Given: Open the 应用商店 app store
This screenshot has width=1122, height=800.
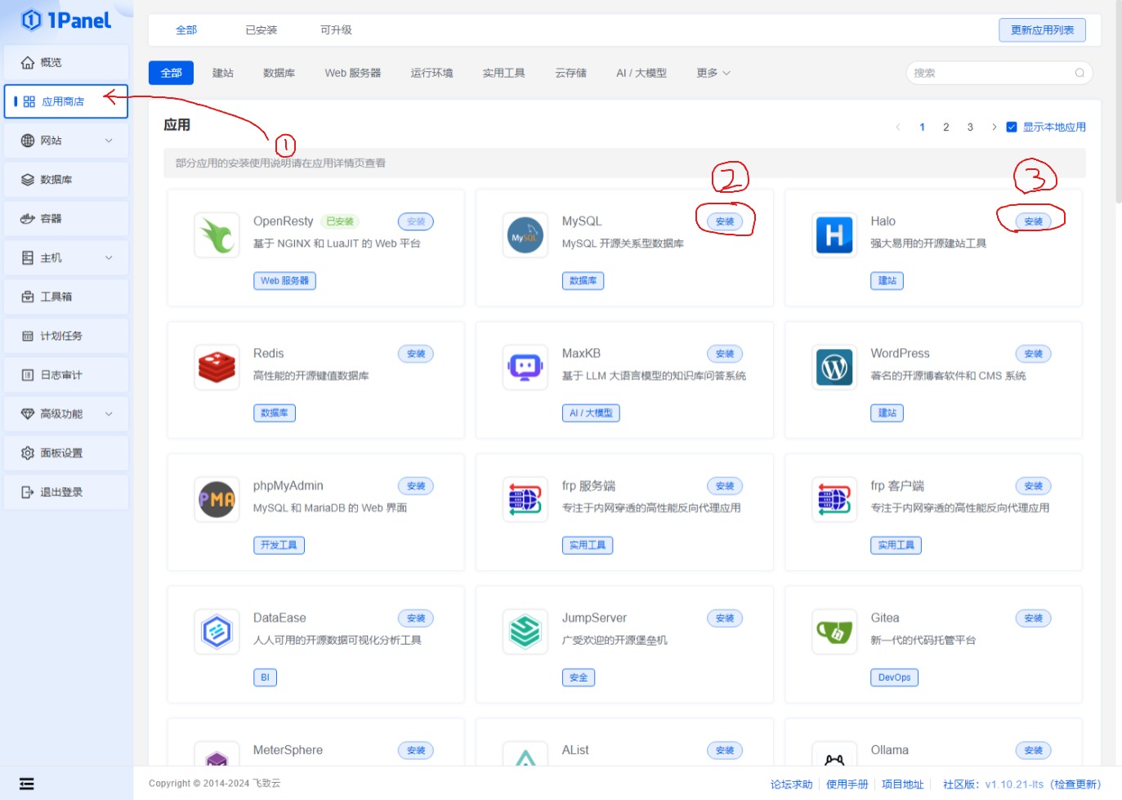Looking at the screenshot, I should (x=66, y=101).
